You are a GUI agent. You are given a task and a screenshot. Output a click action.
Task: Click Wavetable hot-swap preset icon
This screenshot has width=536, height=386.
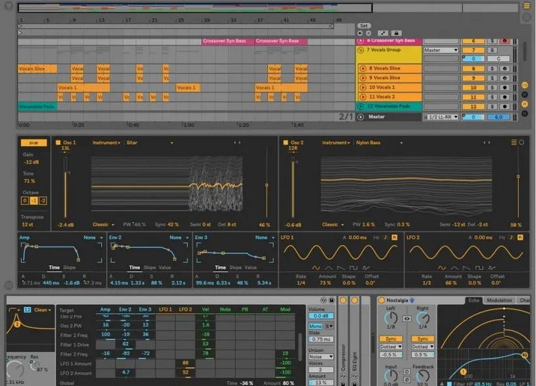pyautogui.click(x=324, y=300)
